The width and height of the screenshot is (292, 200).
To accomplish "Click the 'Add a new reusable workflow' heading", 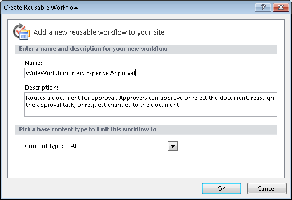I will pos(99,32).
